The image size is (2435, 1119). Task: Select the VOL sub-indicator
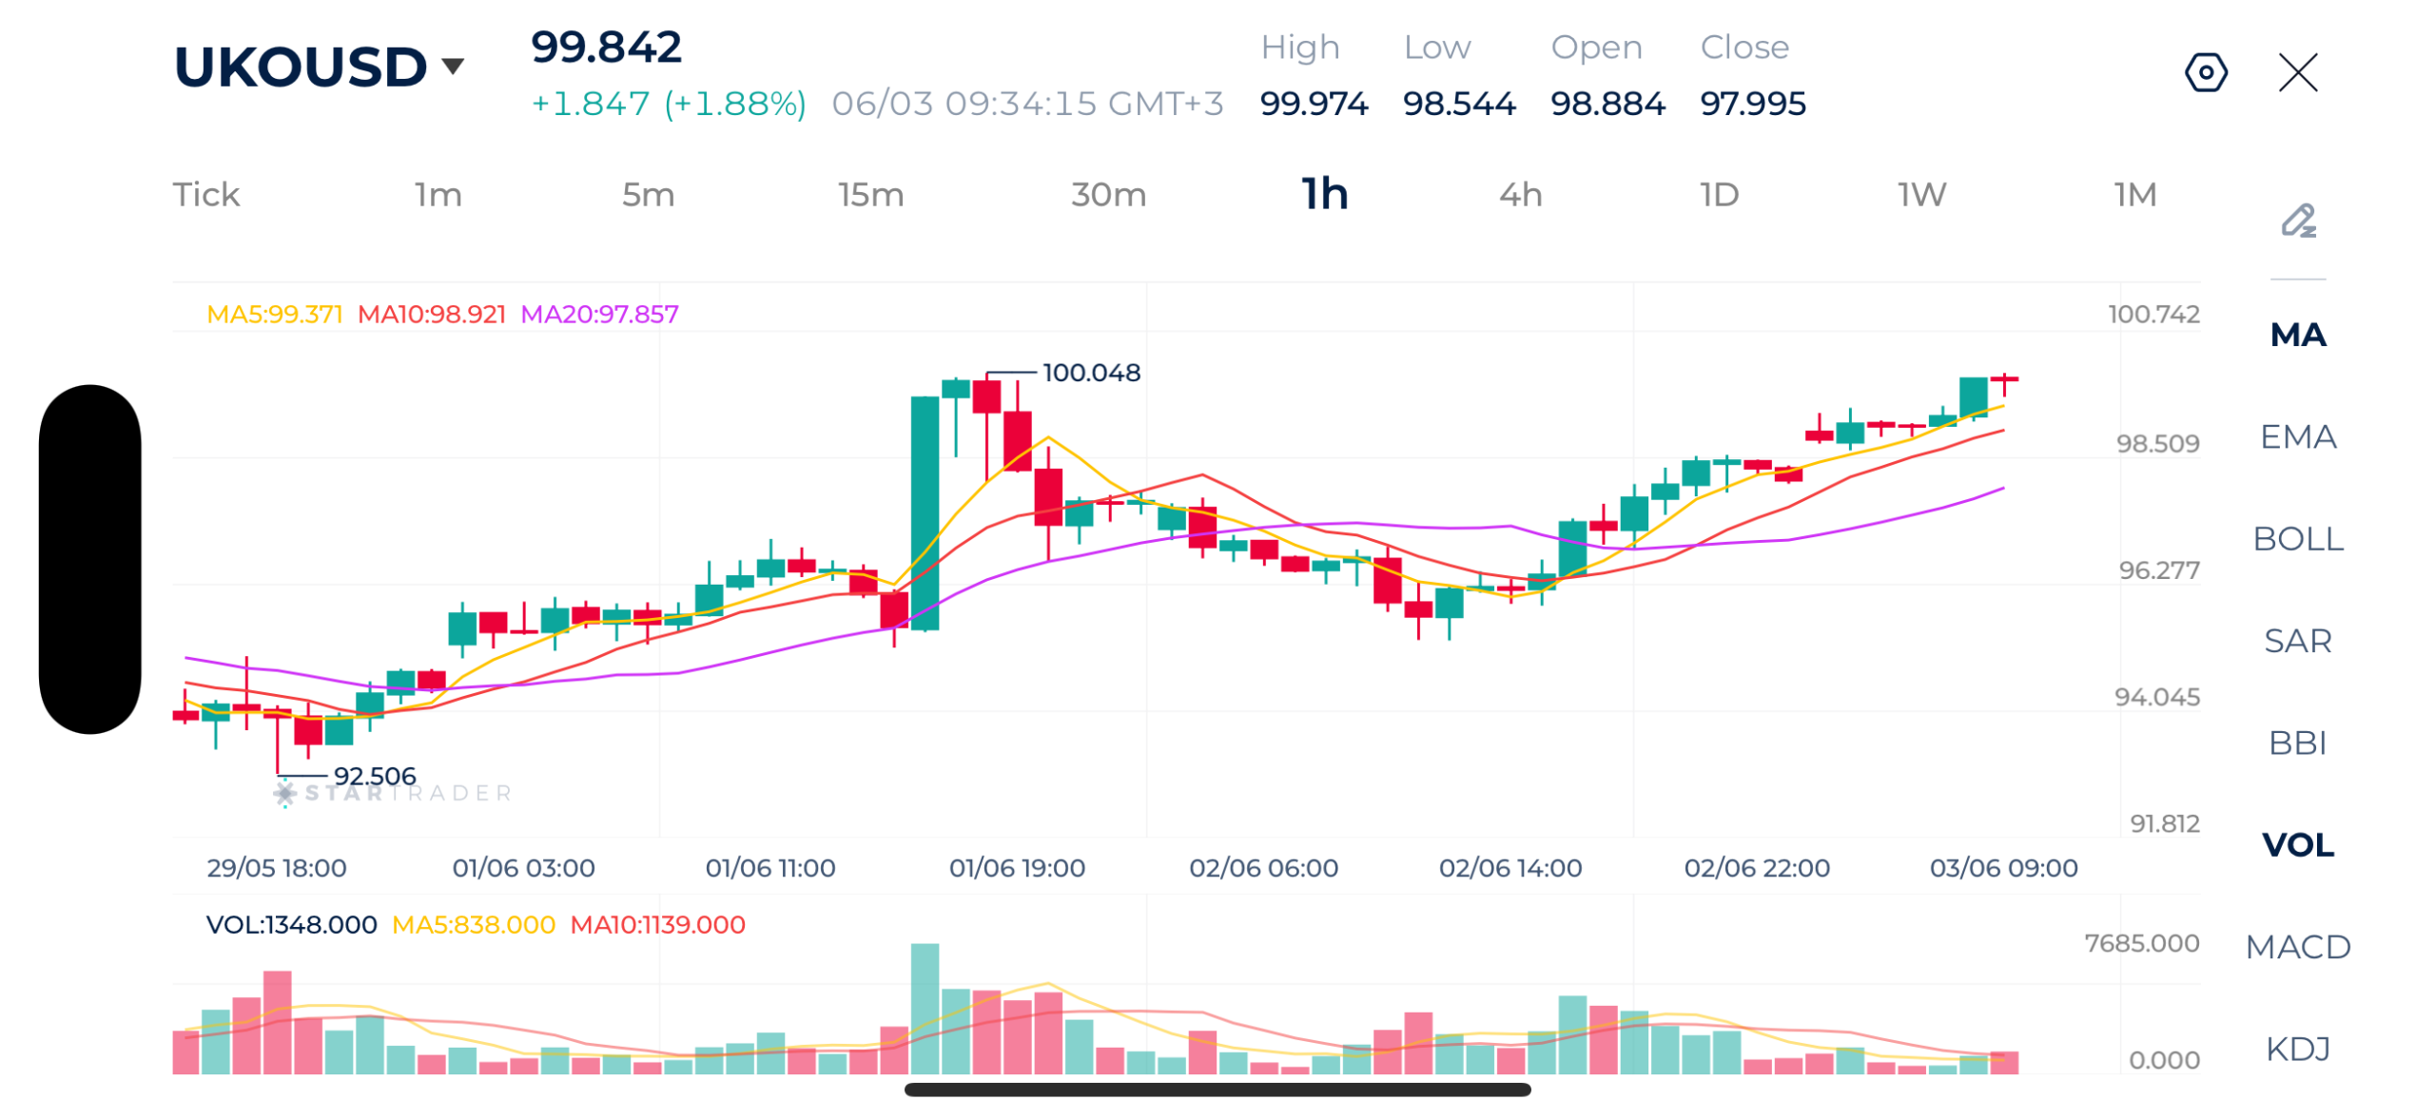[x=2297, y=843]
